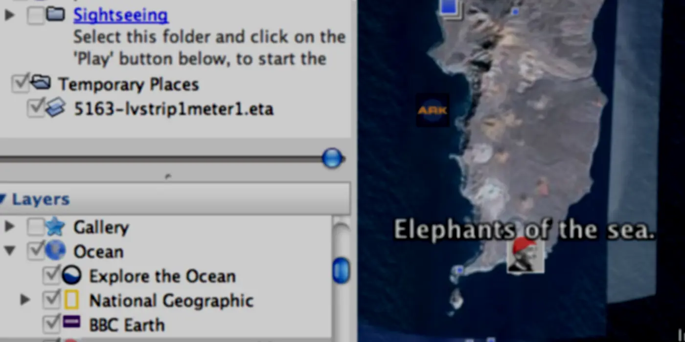
Task: Click the Gallery star layer icon
Action: 55,227
